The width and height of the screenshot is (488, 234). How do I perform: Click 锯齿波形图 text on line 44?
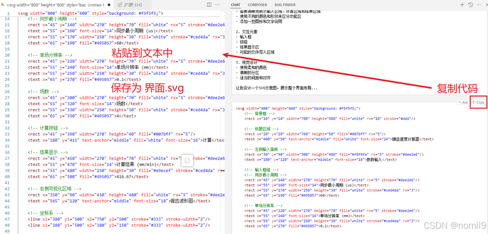point(181,201)
